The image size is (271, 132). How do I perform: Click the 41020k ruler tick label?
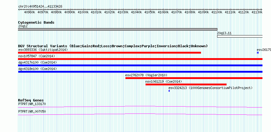point(110,12)
